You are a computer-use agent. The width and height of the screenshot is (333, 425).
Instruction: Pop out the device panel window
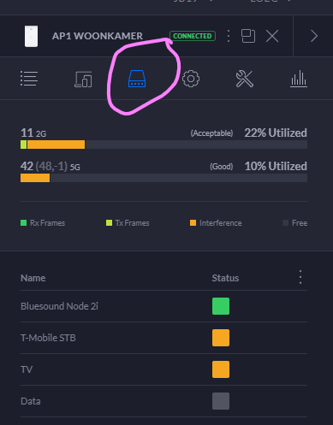point(248,36)
